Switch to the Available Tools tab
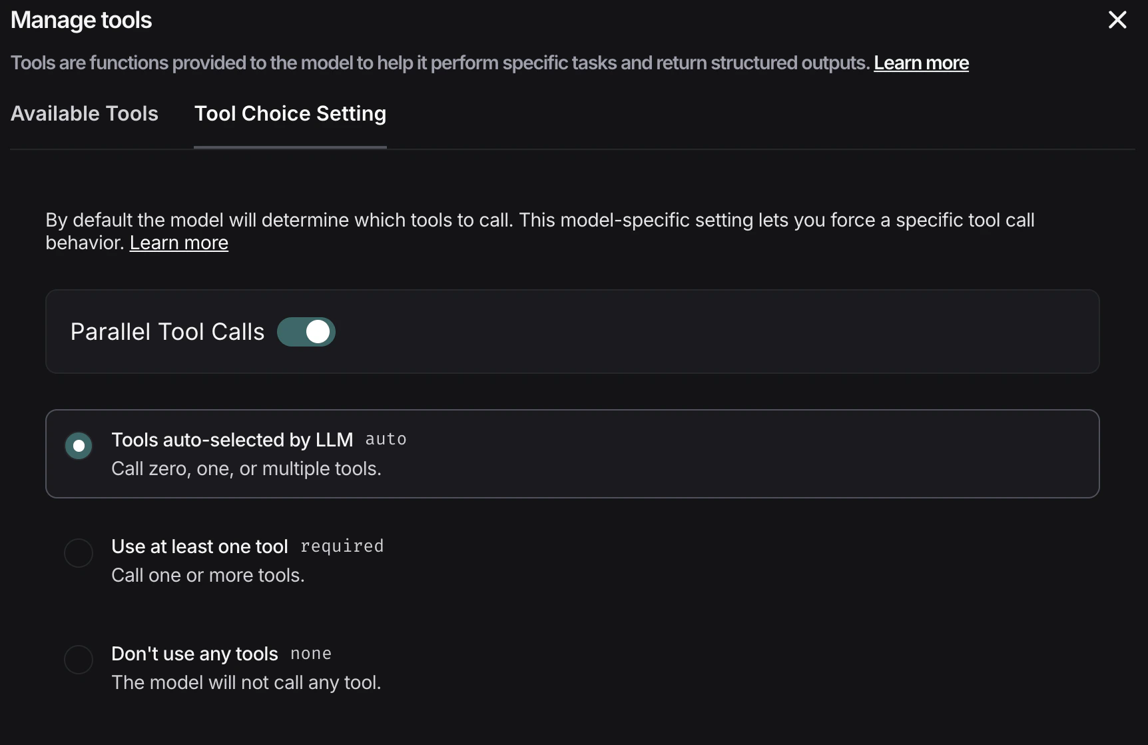The height and width of the screenshot is (745, 1148). point(84,114)
